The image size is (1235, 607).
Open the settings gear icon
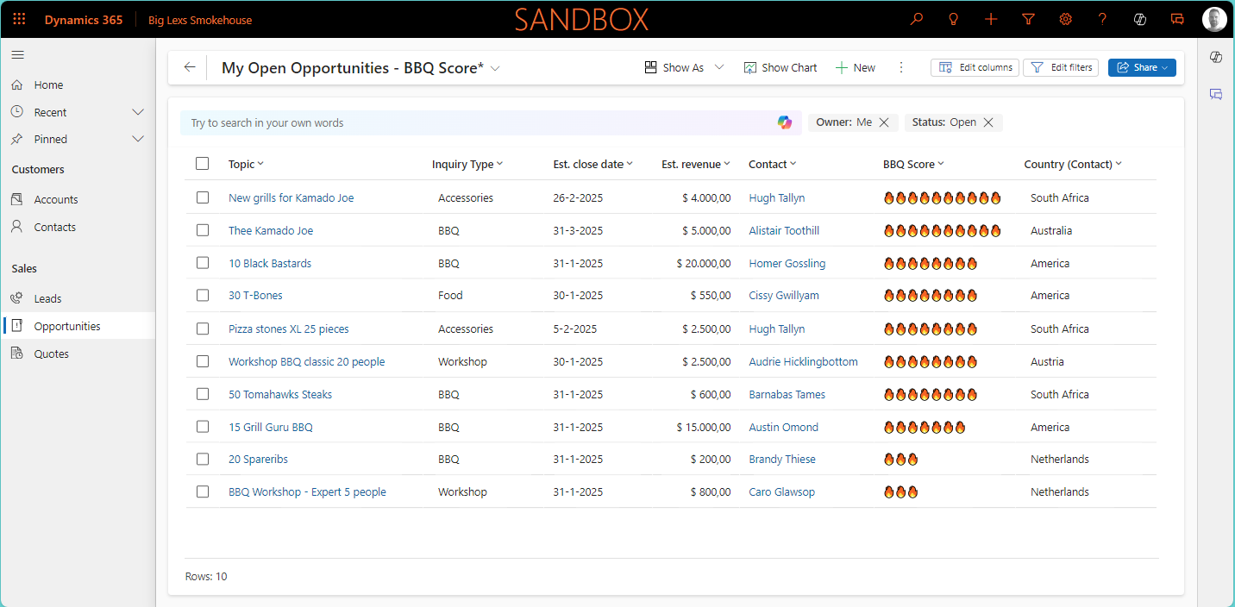coord(1066,19)
